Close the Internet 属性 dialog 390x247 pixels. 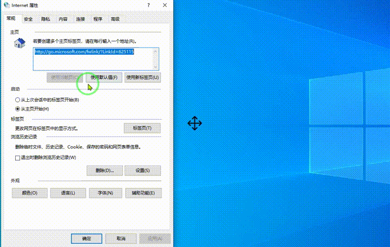(165, 5)
